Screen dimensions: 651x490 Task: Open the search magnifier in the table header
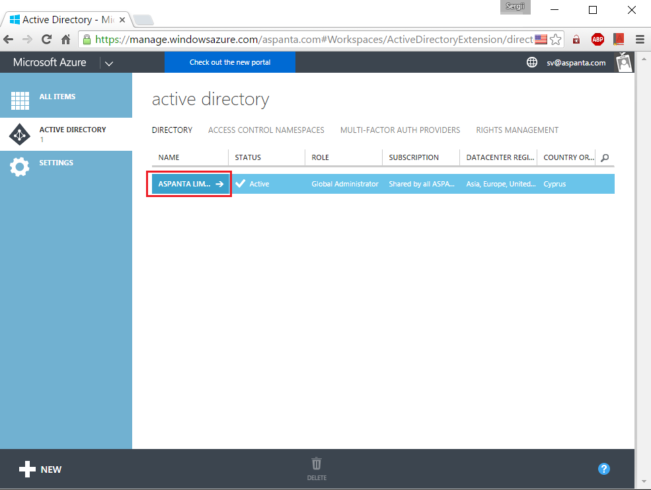604,157
